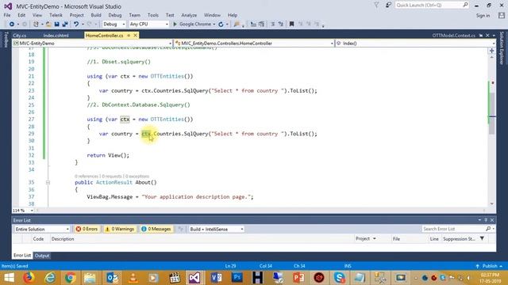Toggle the 0 Errors filter
Viewport: 508px width, 285px height.
coord(87,229)
